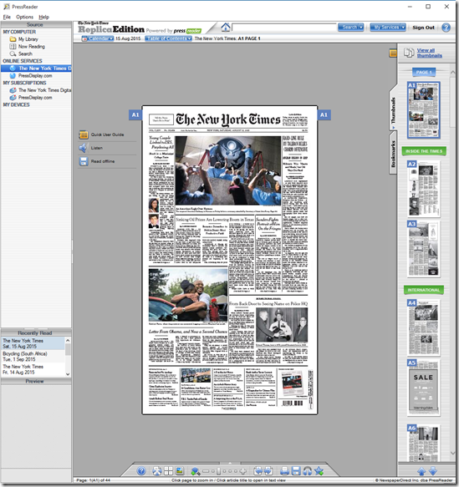Viewport: 459px width, 487px height.
Task: Click the Sign Out button
Action: 423,28
